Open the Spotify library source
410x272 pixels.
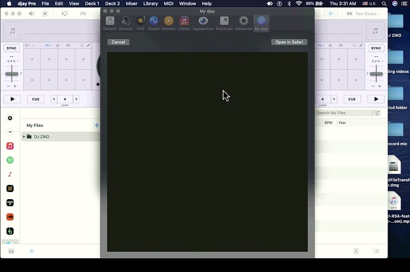click(x=10, y=160)
